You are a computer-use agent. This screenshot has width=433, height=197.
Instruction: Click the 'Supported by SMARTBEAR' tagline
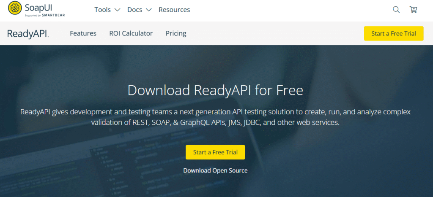tap(45, 16)
